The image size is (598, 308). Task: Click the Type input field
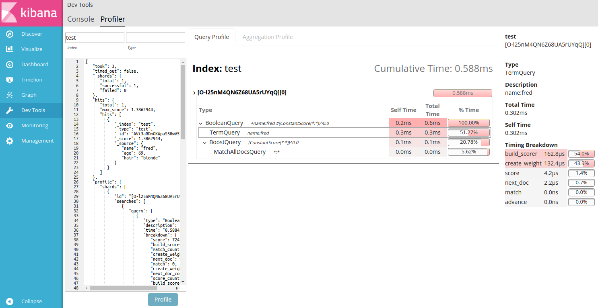tap(155, 37)
